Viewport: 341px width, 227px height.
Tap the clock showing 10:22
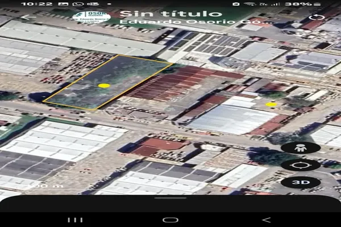[37, 3]
